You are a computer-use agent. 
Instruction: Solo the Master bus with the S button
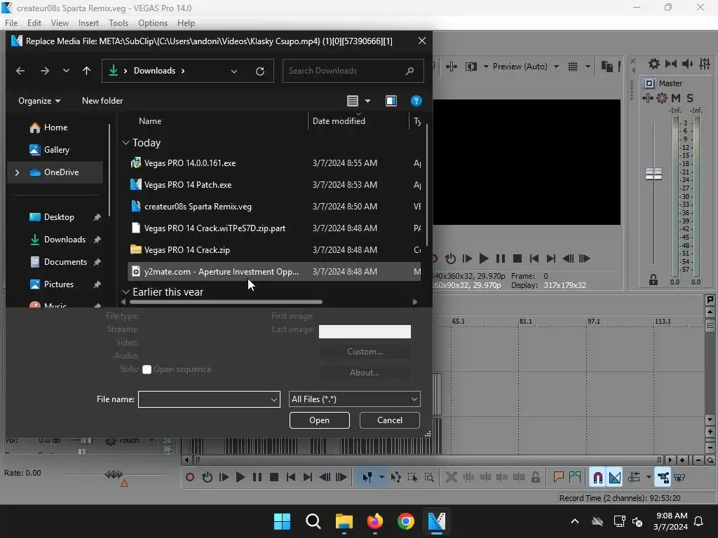point(690,97)
